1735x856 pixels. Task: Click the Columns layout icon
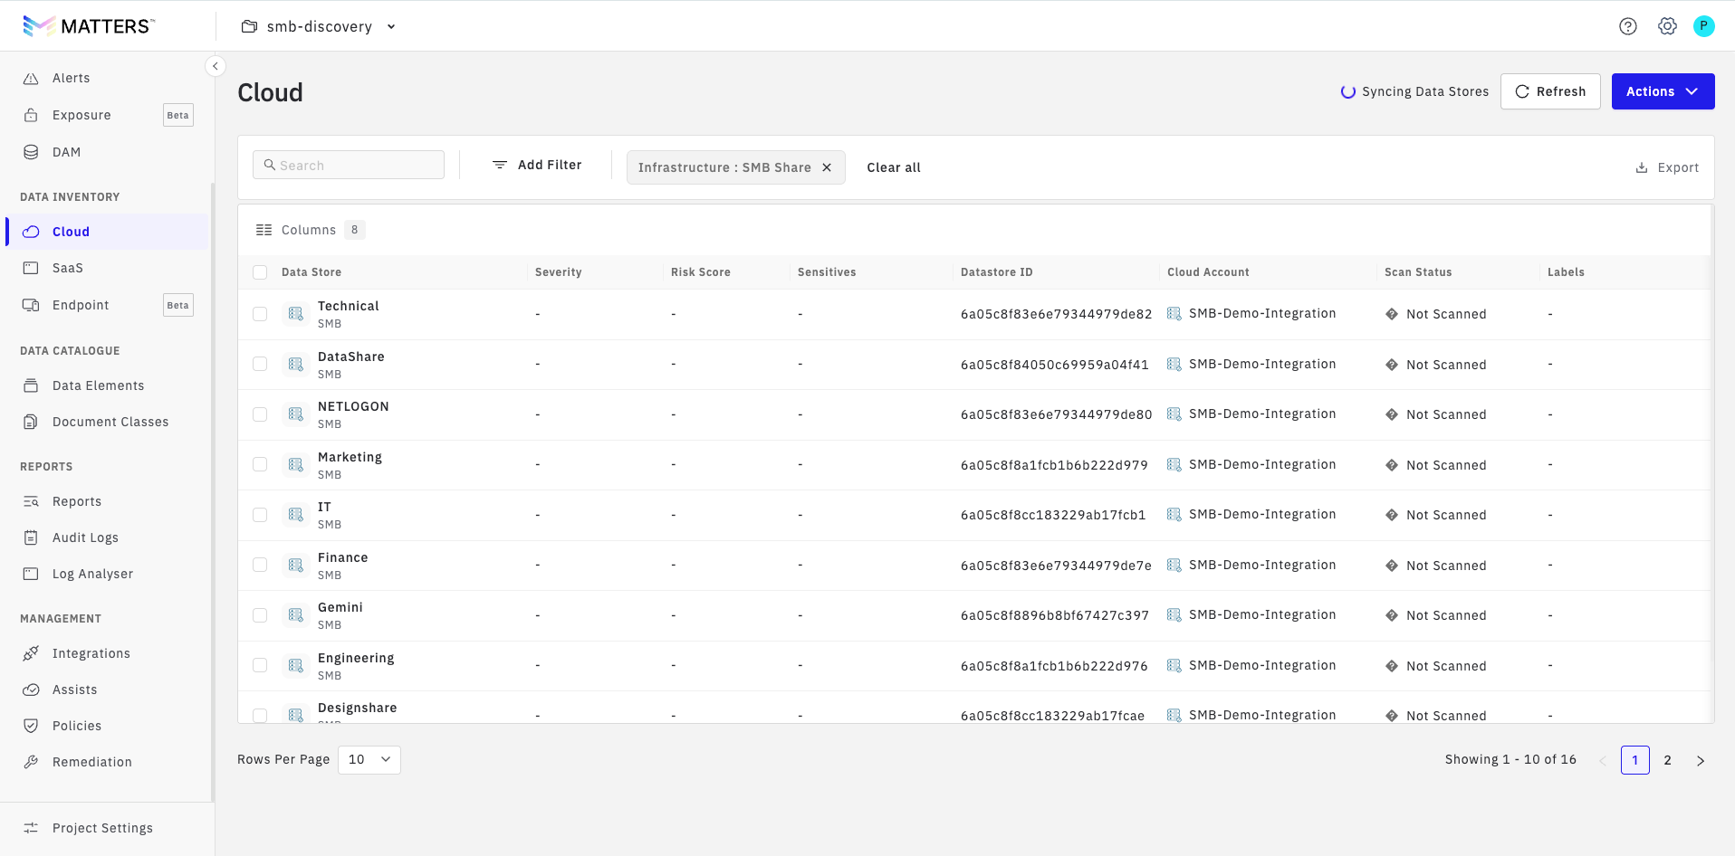tap(264, 230)
